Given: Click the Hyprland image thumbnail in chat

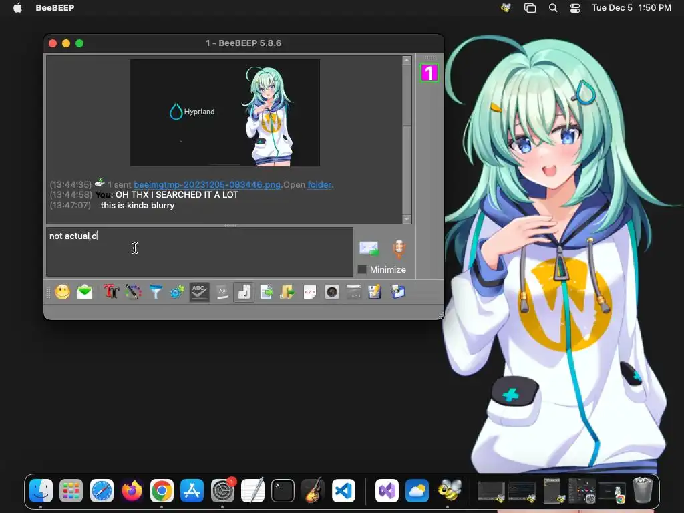Looking at the screenshot, I should (224, 113).
